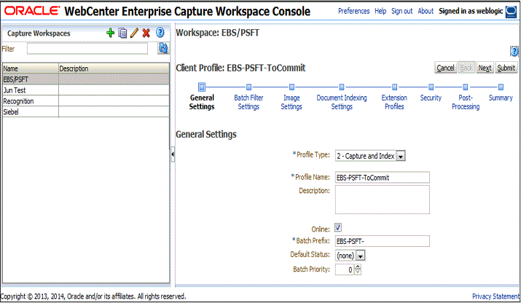521x303 pixels.
Task: Delete workspace with red X icon
Action: pyautogui.click(x=146, y=33)
